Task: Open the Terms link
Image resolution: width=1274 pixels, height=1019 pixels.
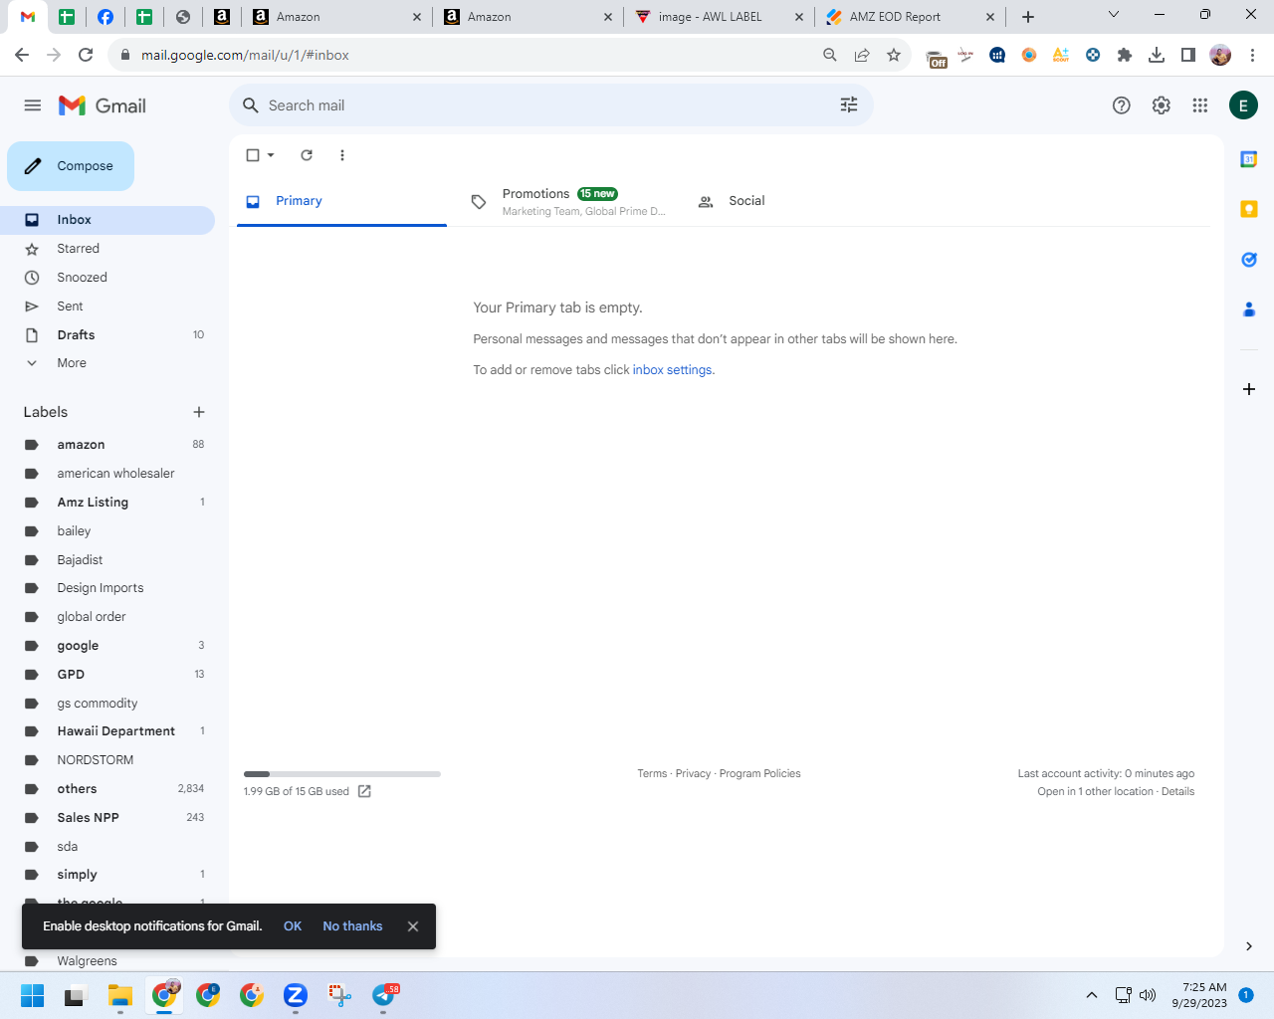Action: (652, 773)
